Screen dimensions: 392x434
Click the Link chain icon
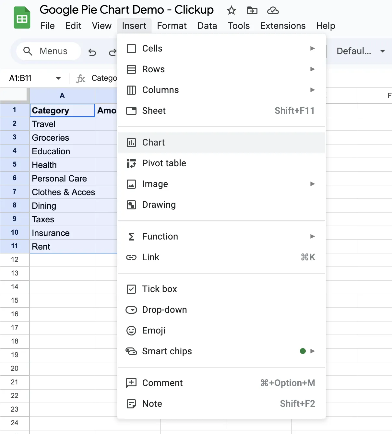(x=131, y=257)
